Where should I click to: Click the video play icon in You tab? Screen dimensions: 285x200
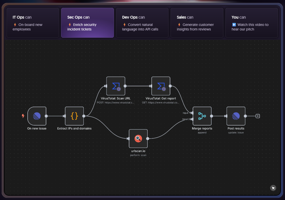coord(234,25)
